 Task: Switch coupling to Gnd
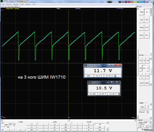coord(147,20)
